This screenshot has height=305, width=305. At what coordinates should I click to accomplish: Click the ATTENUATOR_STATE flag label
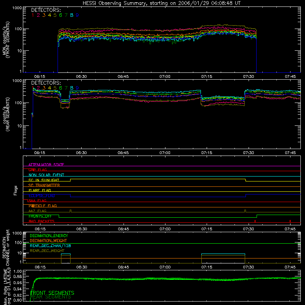click(46, 165)
